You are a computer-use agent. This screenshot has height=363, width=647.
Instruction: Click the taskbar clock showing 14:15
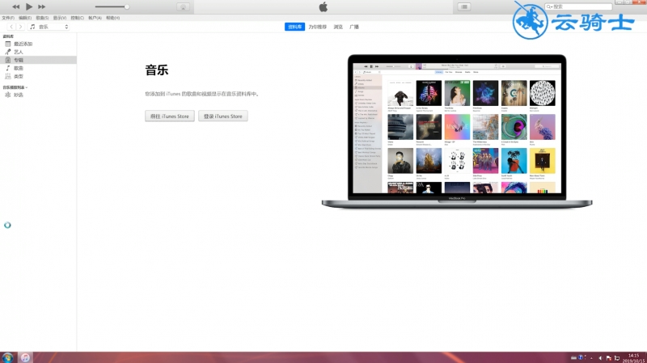click(633, 357)
